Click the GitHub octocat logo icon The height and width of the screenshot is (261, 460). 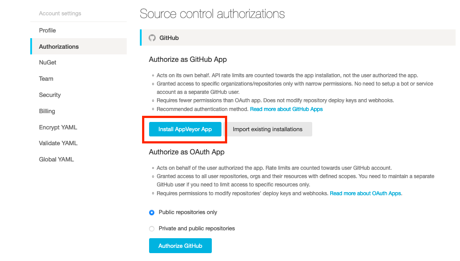click(152, 38)
